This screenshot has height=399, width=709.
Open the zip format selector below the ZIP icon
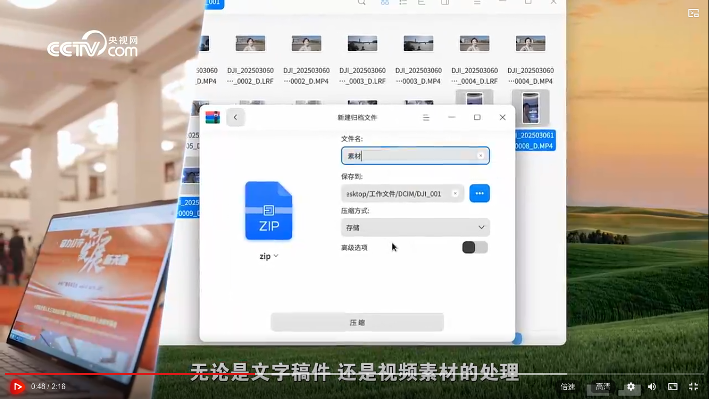(x=269, y=256)
